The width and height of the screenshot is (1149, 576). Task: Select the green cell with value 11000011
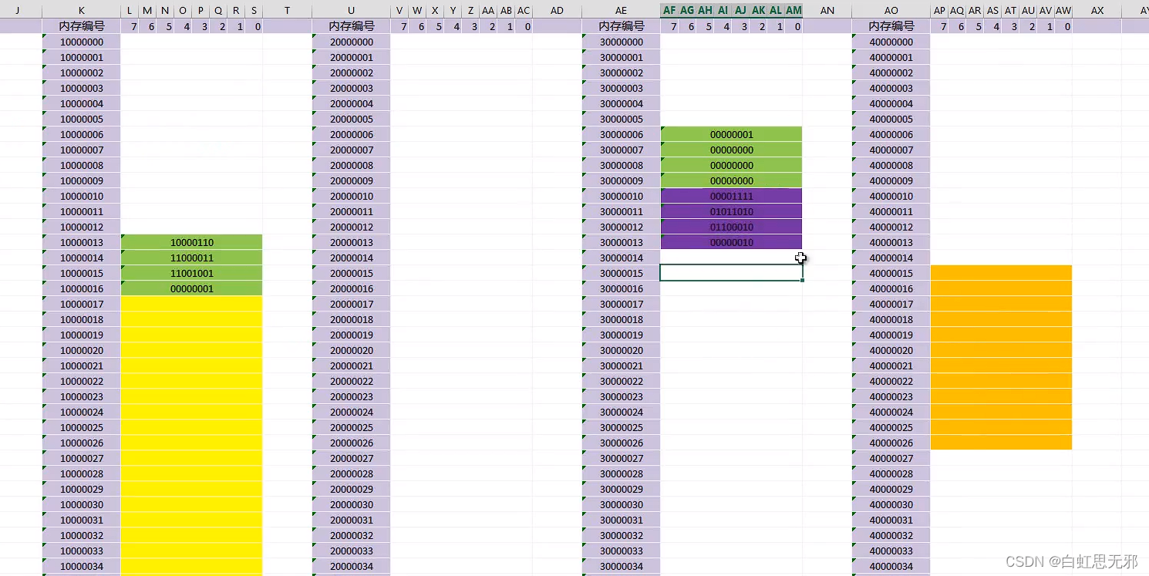coord(192,258)
